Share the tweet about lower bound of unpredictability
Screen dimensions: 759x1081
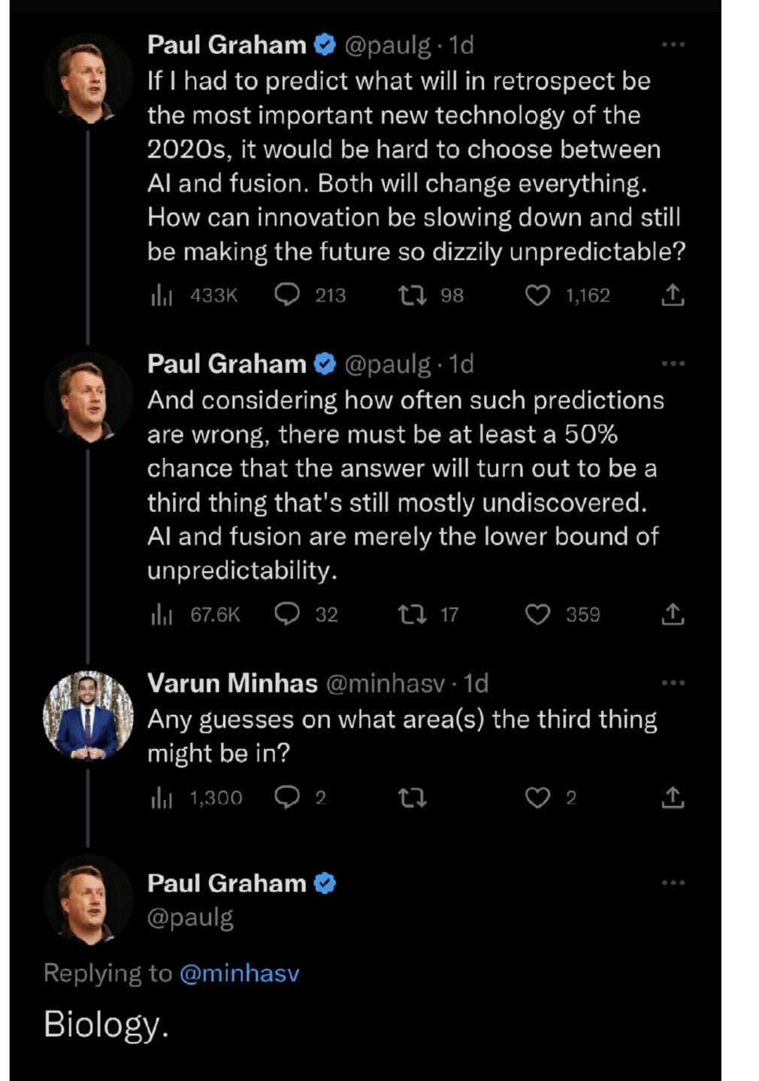coord(673,615)
